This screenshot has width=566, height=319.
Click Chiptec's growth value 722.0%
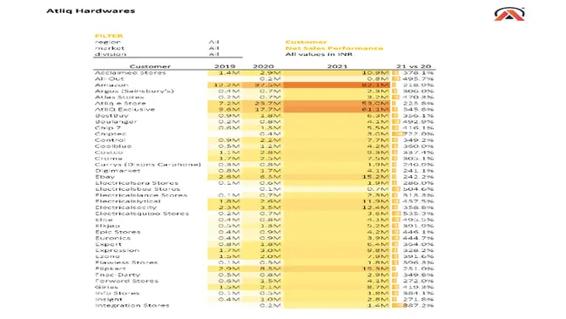click(418, 134)
